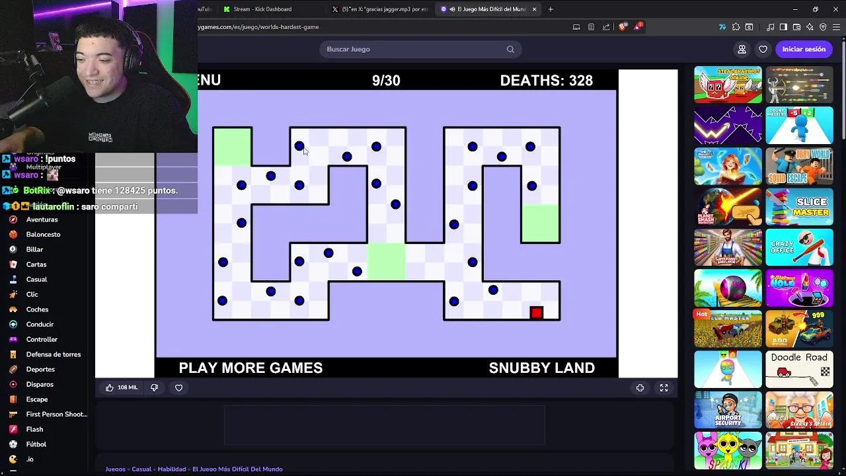The width and height of the screenshot is (846, 476).
Task: Open the Brave Wallet icon
Action: (x=796, y=27)
